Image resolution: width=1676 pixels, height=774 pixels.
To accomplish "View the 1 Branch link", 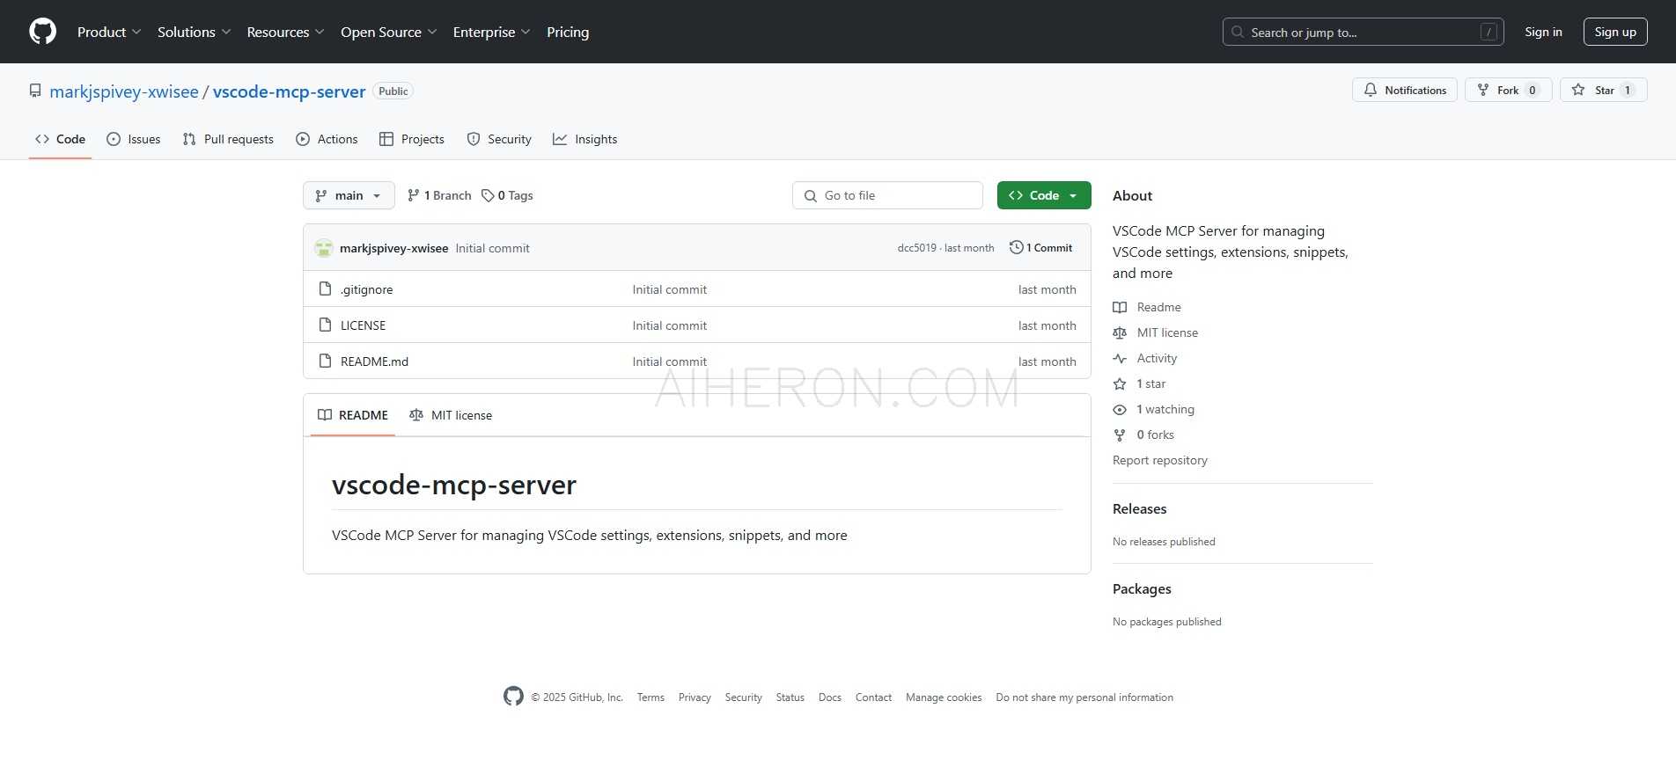I will click(439, 195).
